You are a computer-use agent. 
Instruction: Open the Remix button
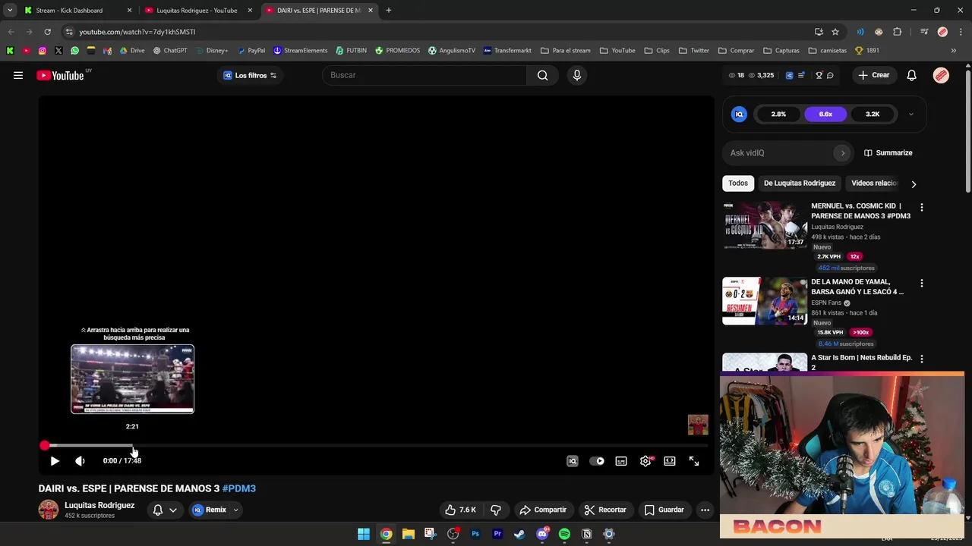tap(209, 510)
